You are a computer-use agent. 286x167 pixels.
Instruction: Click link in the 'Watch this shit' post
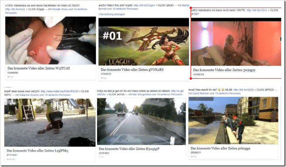[x=144, y=5]
